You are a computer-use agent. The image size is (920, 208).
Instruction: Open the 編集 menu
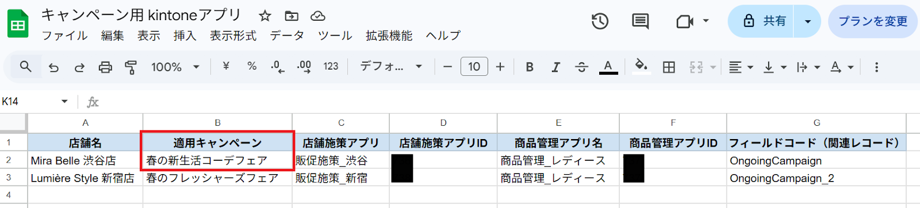(113, 36)
